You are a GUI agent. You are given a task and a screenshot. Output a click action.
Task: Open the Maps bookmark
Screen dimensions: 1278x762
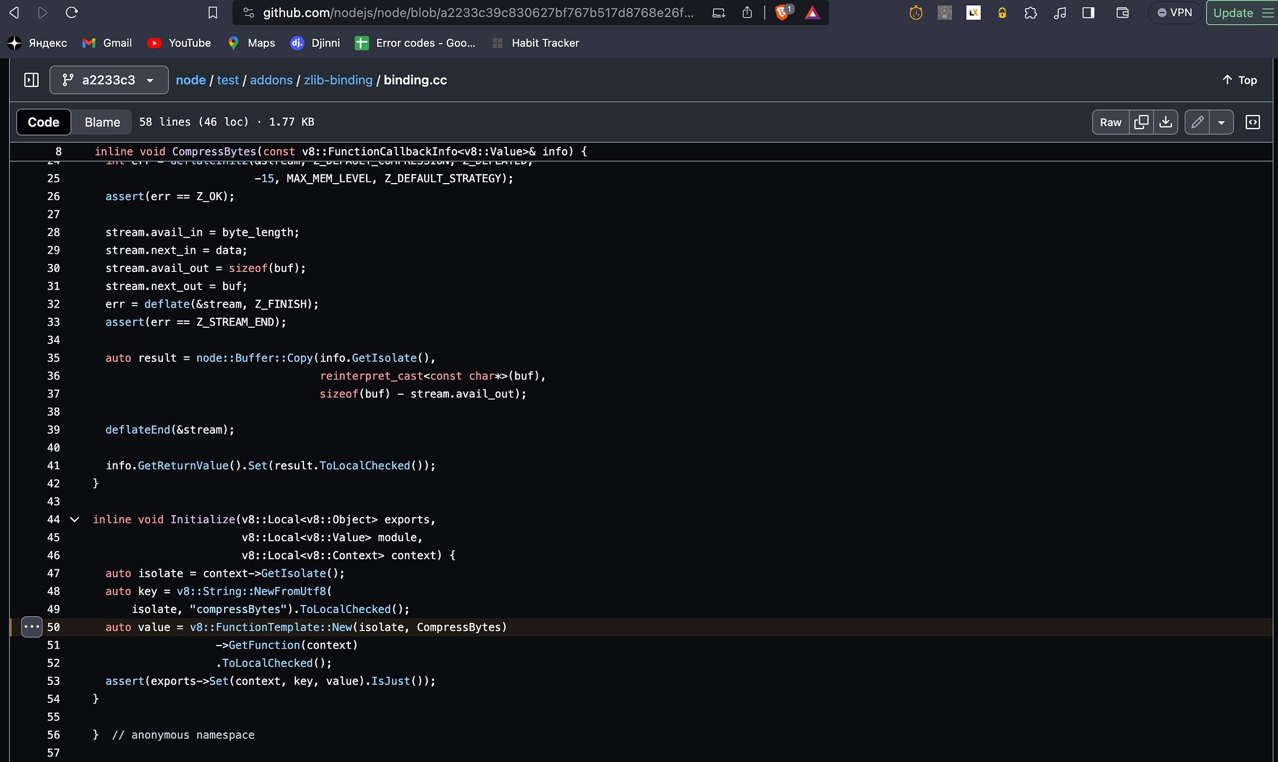click(251, 43)
